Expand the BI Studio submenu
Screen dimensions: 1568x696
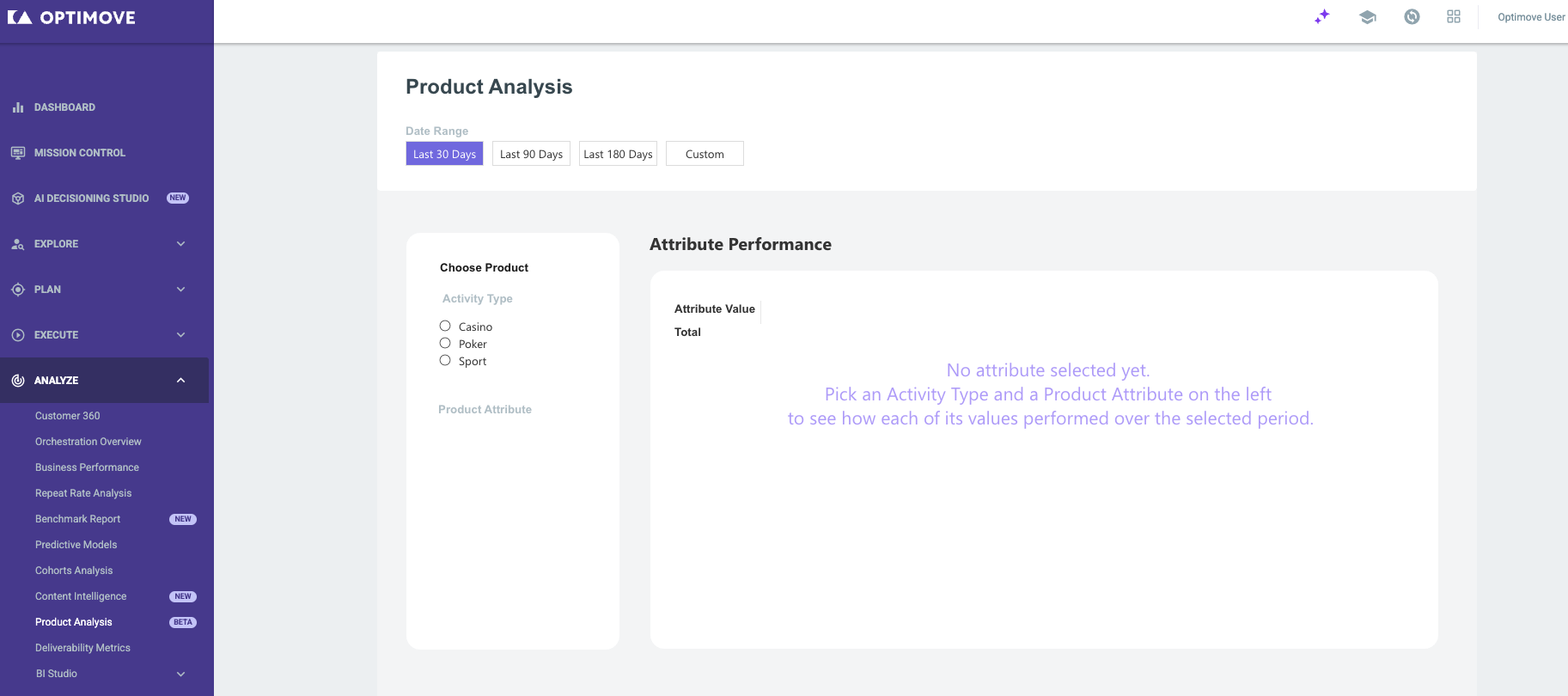point(180,675)
